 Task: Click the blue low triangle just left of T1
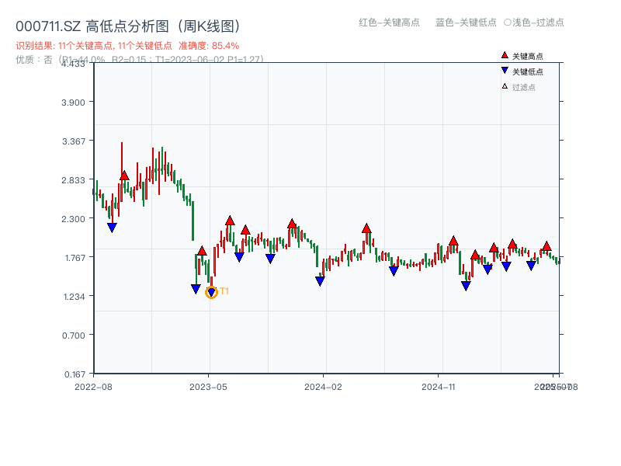click(x=196, y=289)
